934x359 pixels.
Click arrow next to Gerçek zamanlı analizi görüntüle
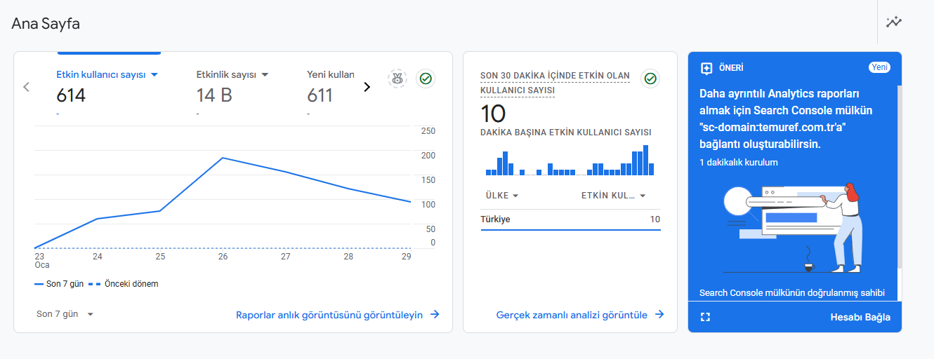coord(659,315)
